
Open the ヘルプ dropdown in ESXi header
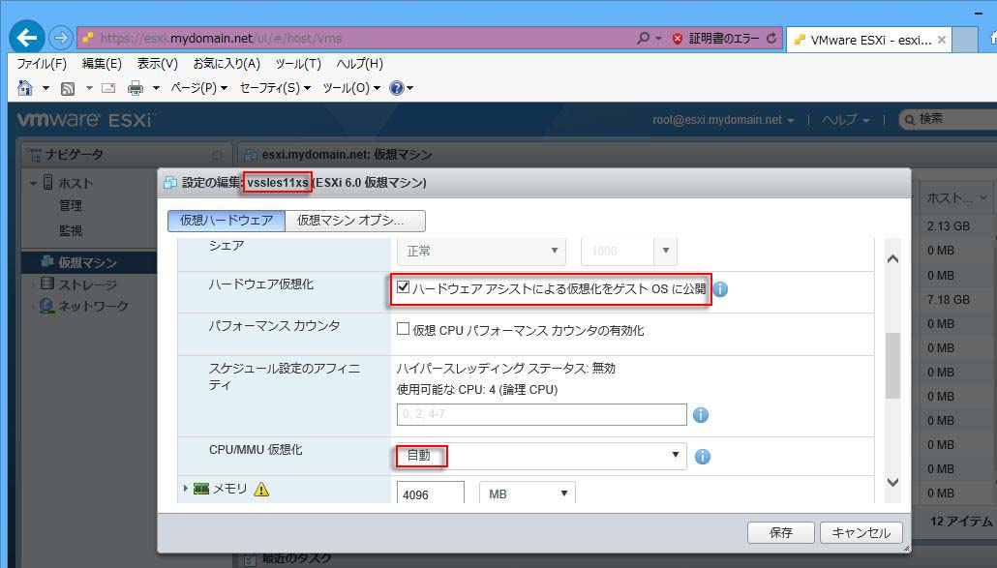tap(846, 119)
